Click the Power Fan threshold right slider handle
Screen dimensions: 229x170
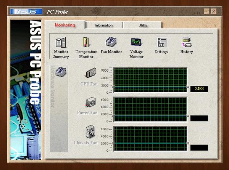(x=188, y=116)
